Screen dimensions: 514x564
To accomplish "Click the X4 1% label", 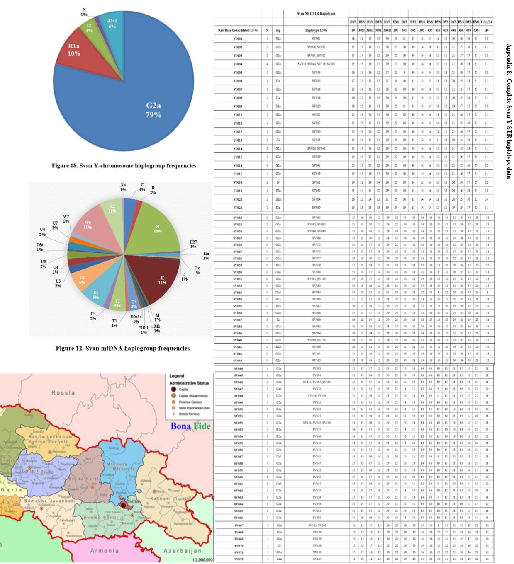I will click(x=123, y=187).
